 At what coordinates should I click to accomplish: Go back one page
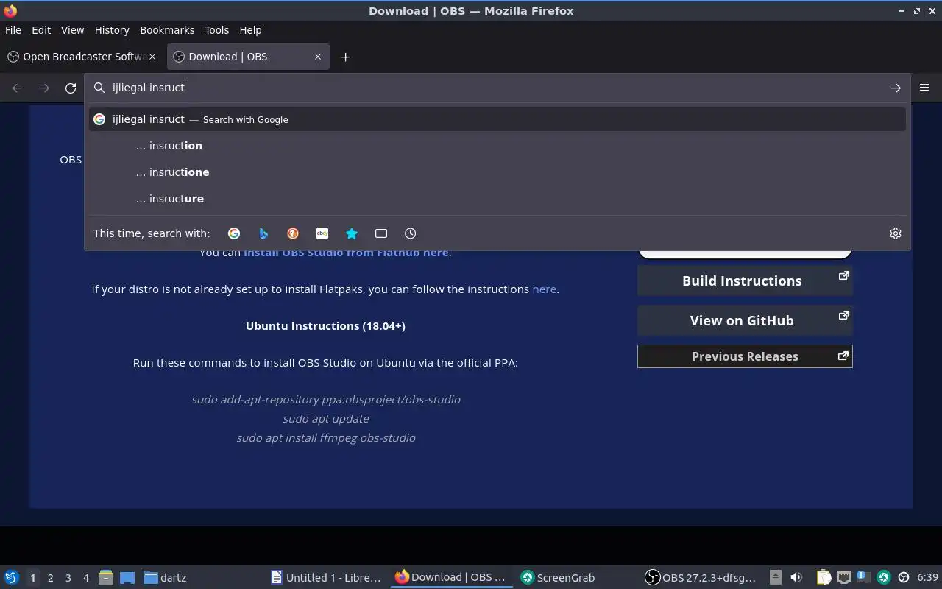(x=18, y=88)
